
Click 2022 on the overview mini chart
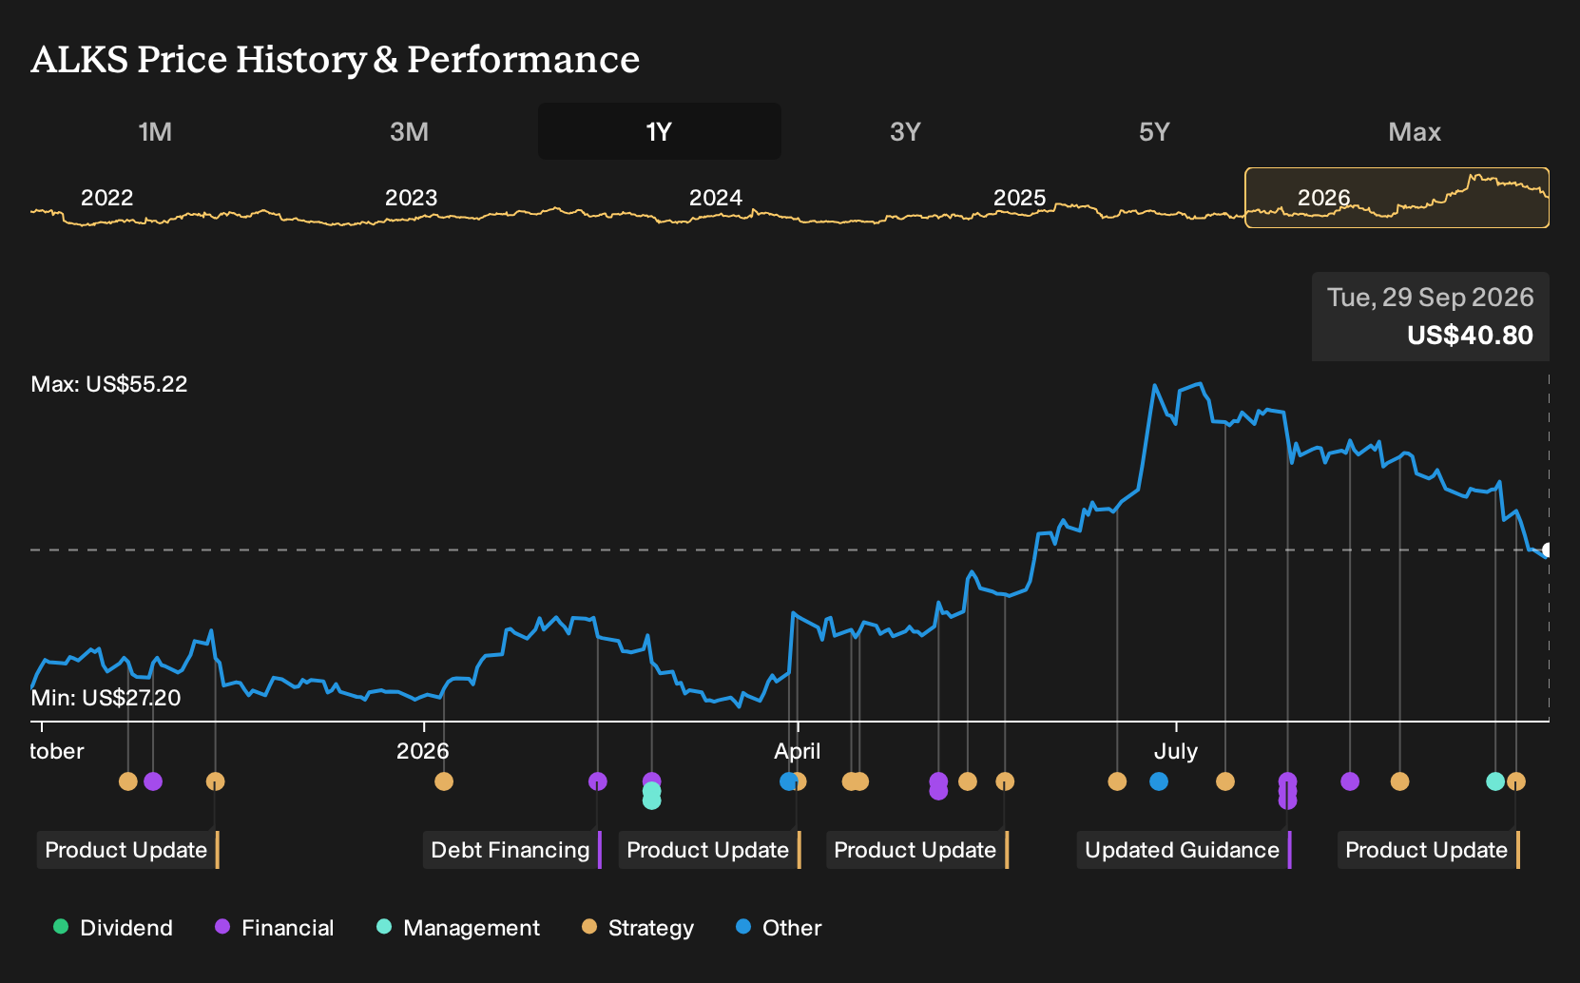click(106, 198)
